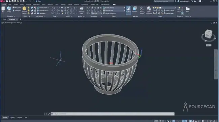Switch to the Surface ribbon tab
The height and width of the screenshot is (122, 219).
coord(16,4)
